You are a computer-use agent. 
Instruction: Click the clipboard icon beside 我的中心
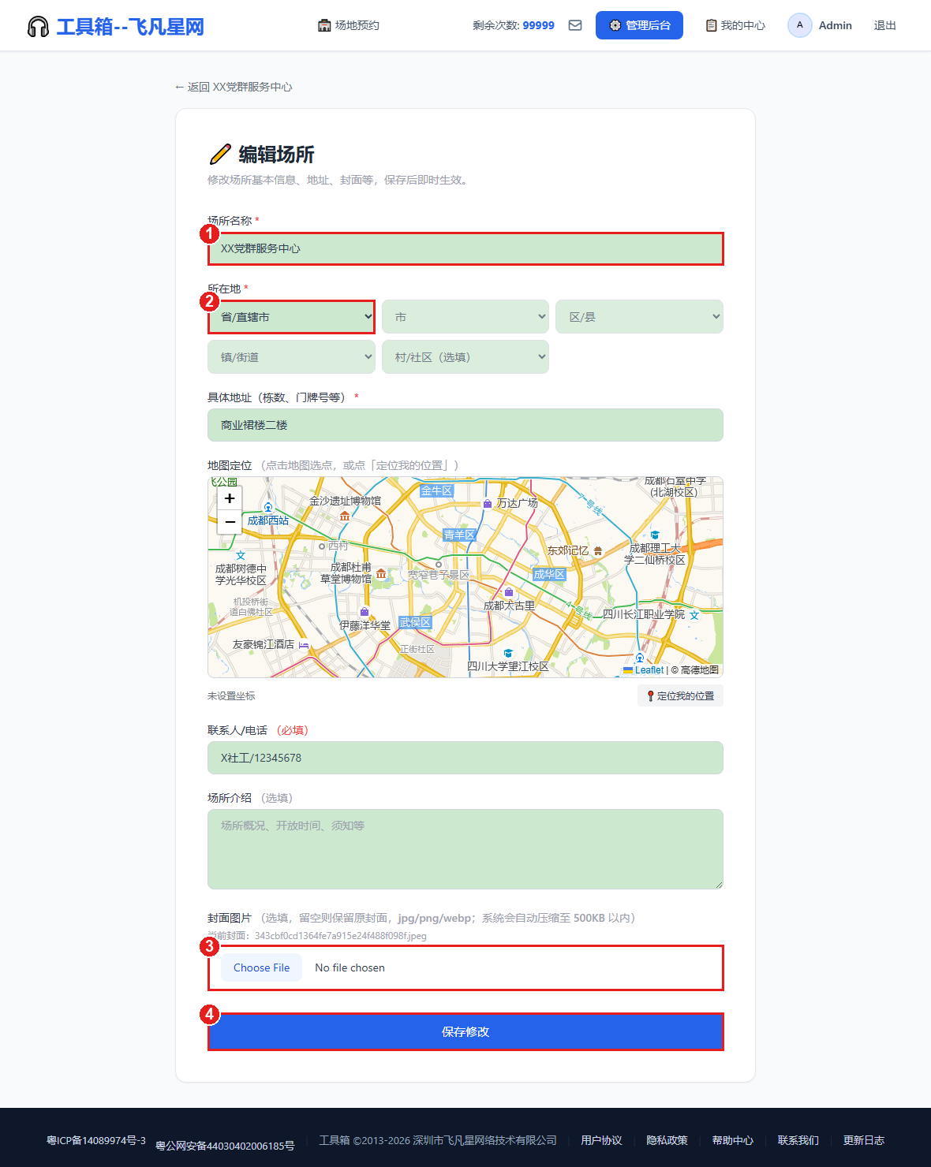click(x=711, y=25)
